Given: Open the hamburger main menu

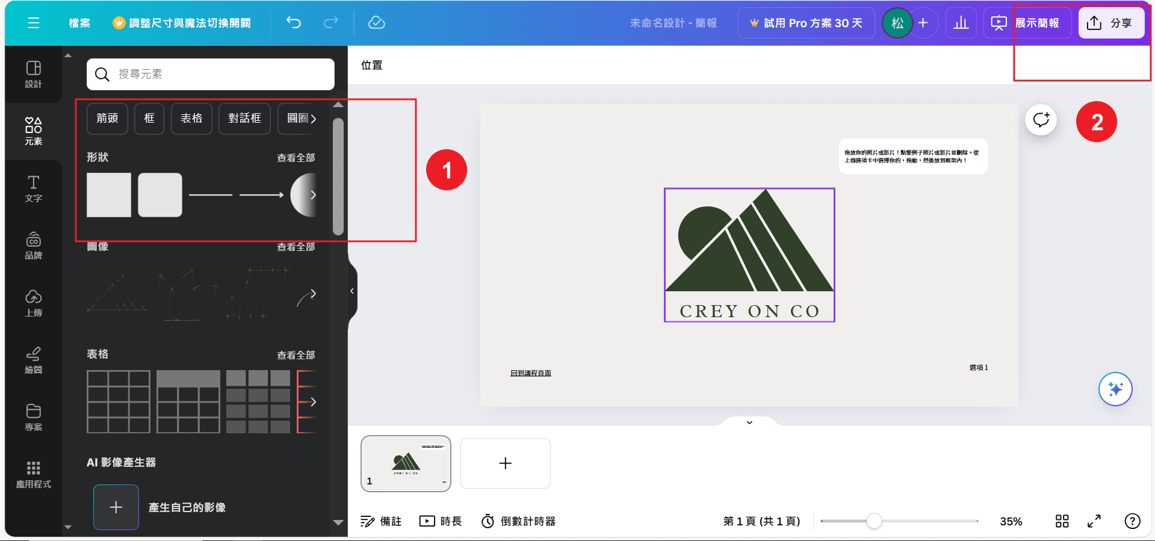Looking at the screenshot, I should coord(34,23).
